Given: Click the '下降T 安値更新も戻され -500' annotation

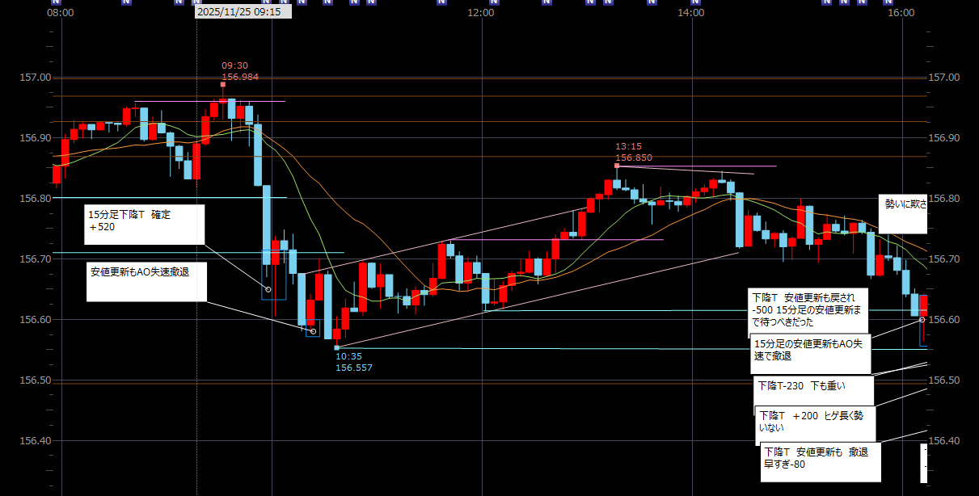Looking at the screenshot, I should pyautogui.click(x=808, y=309).
